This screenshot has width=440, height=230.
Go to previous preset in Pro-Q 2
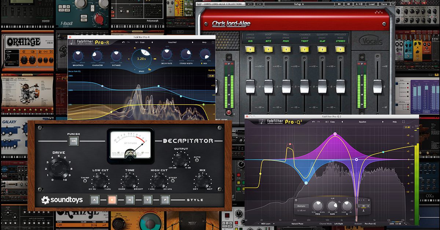[x=342, y=122]
